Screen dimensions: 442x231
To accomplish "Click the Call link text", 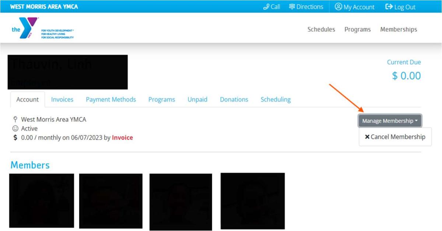I will coord(276,7).
